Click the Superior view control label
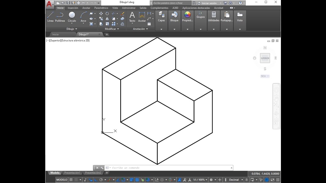Image resolution: width=326 pixels, height=183 pixels. click(x=55, y=40)
